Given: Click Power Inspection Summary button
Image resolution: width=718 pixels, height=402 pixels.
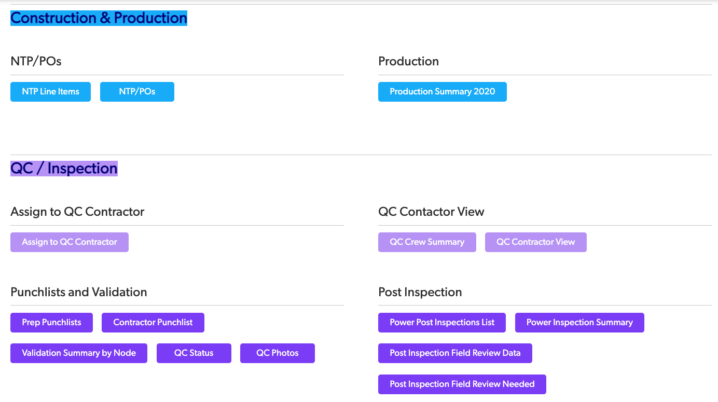Looking at the screenshot, I should [579, 323].
